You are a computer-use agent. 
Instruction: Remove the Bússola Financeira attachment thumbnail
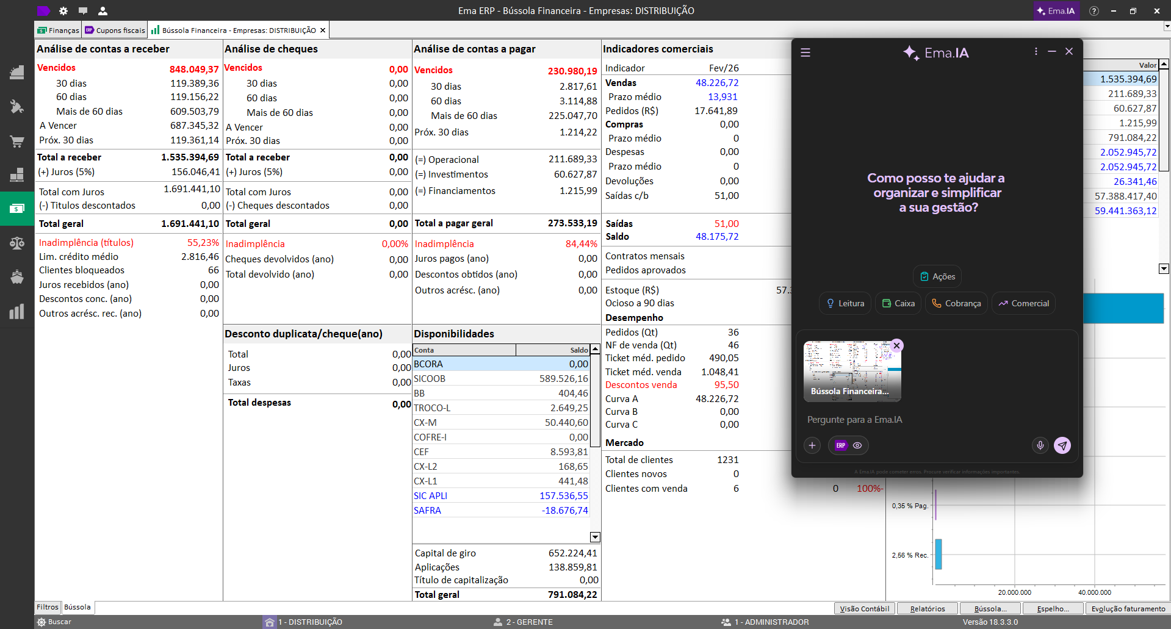click(896, 346)
